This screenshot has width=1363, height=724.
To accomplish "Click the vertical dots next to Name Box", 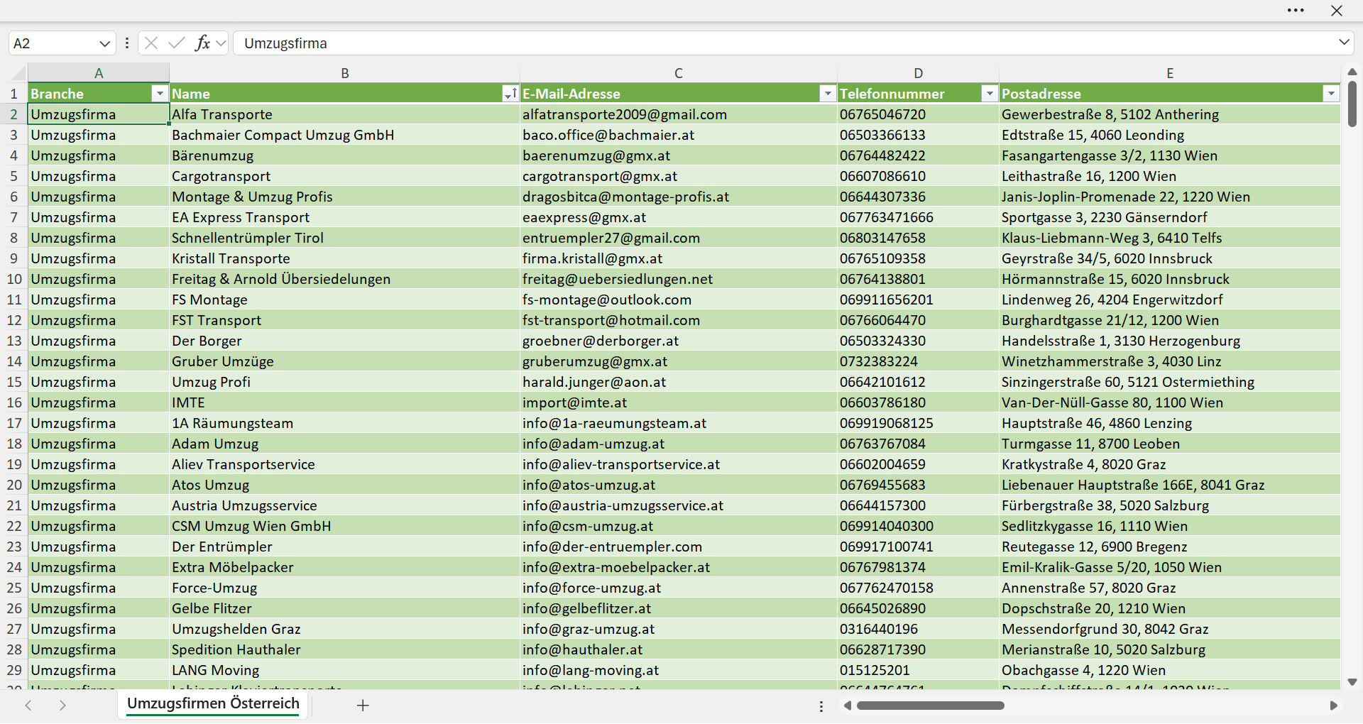I will 127,43.
